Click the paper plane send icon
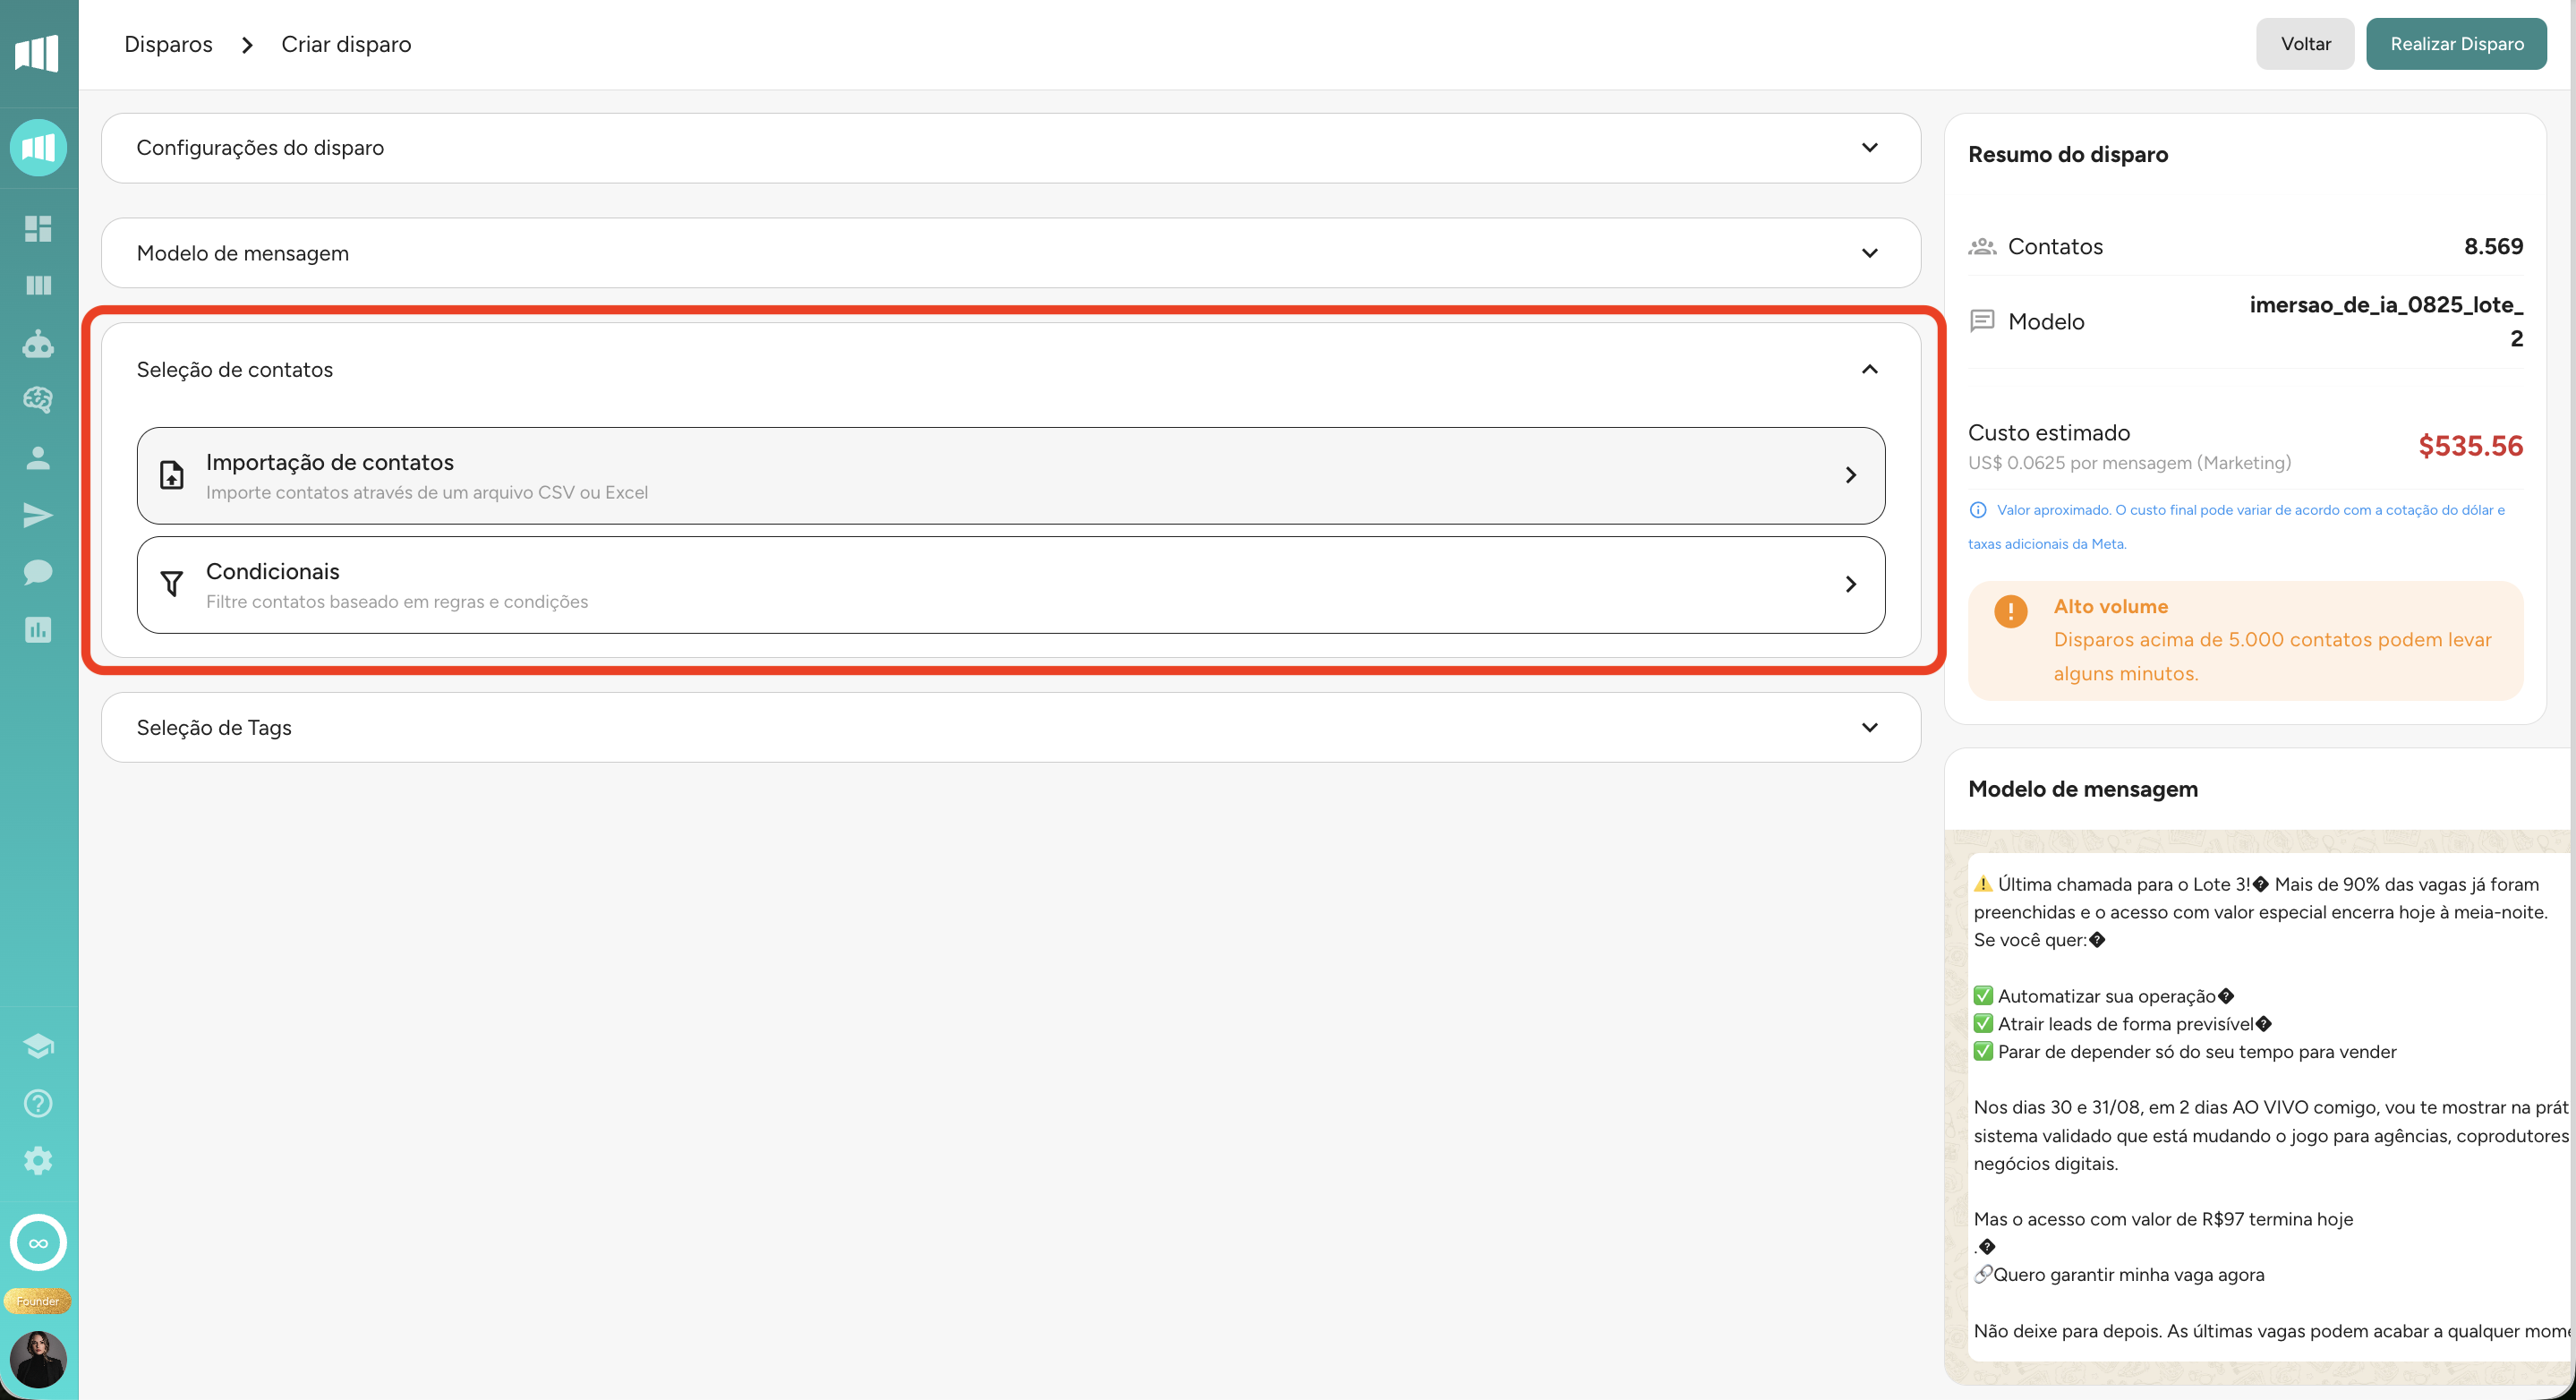The image size is (2576, 1400). 38,515
